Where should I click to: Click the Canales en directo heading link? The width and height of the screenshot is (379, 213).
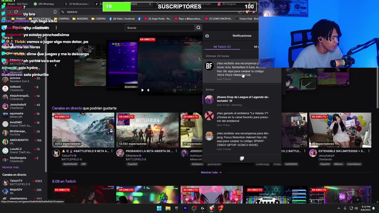67,108
